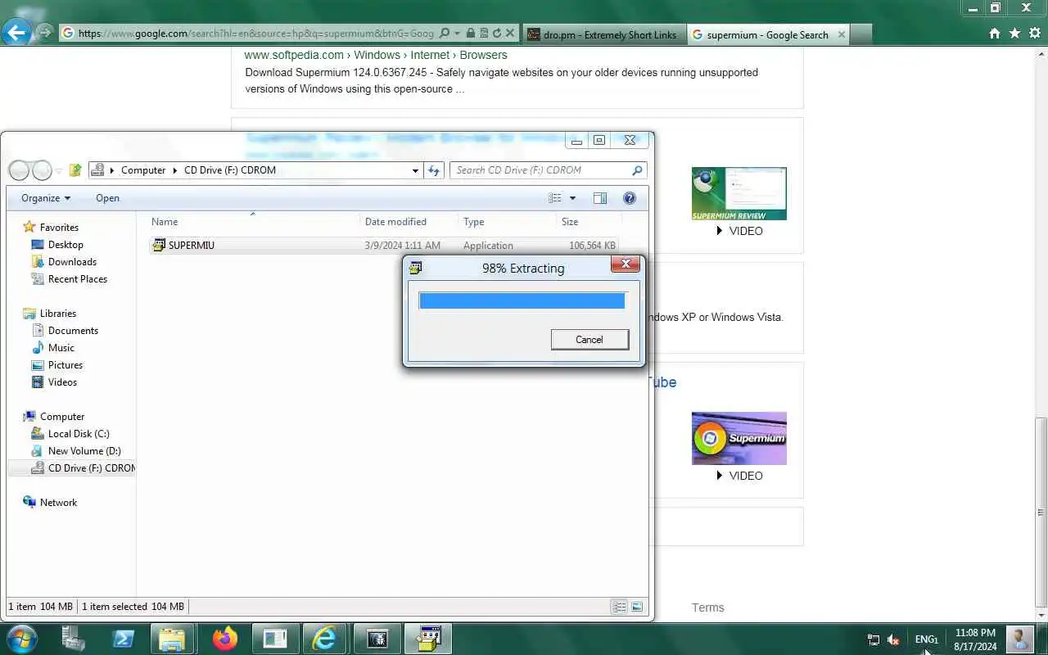Click the Explorer search magnifier icon
The height and width of the screenshot is (655, 1048).
pyautogui.click(x=637, y=170)
